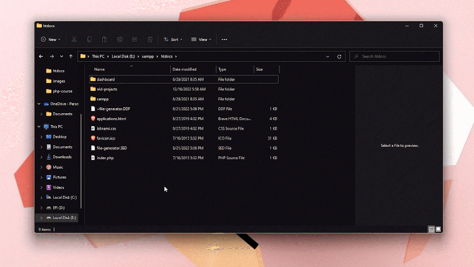
Task: Select the index.php file
Action: 105,158
